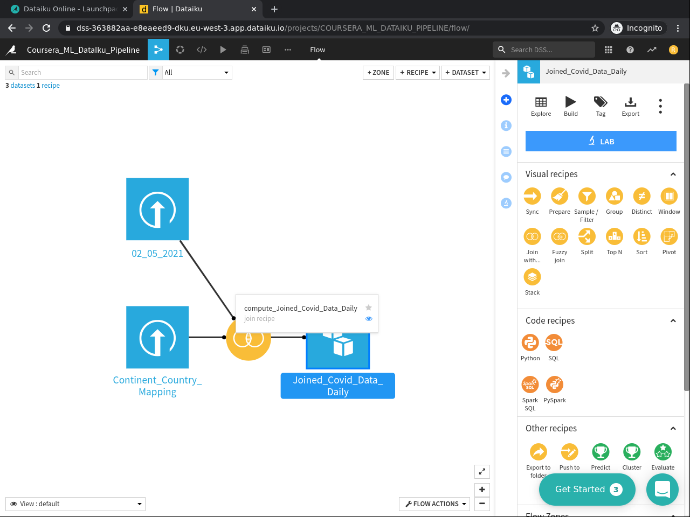Open the View: default dropdown
Viewport: 690px width, 517px height.
pyautogui.click(x=75, y=504)
